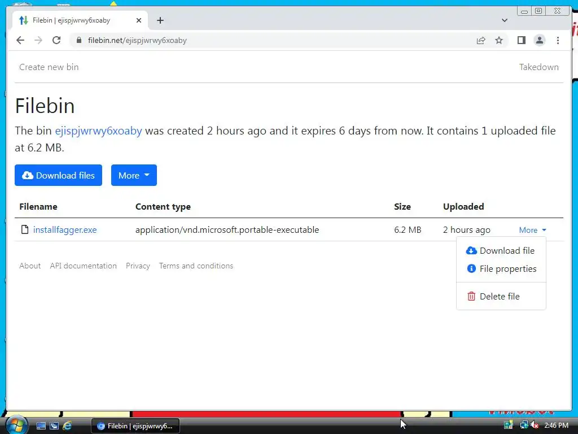Collapse the More dropdown in the file row
578x434 pixels.
(532, 230)
